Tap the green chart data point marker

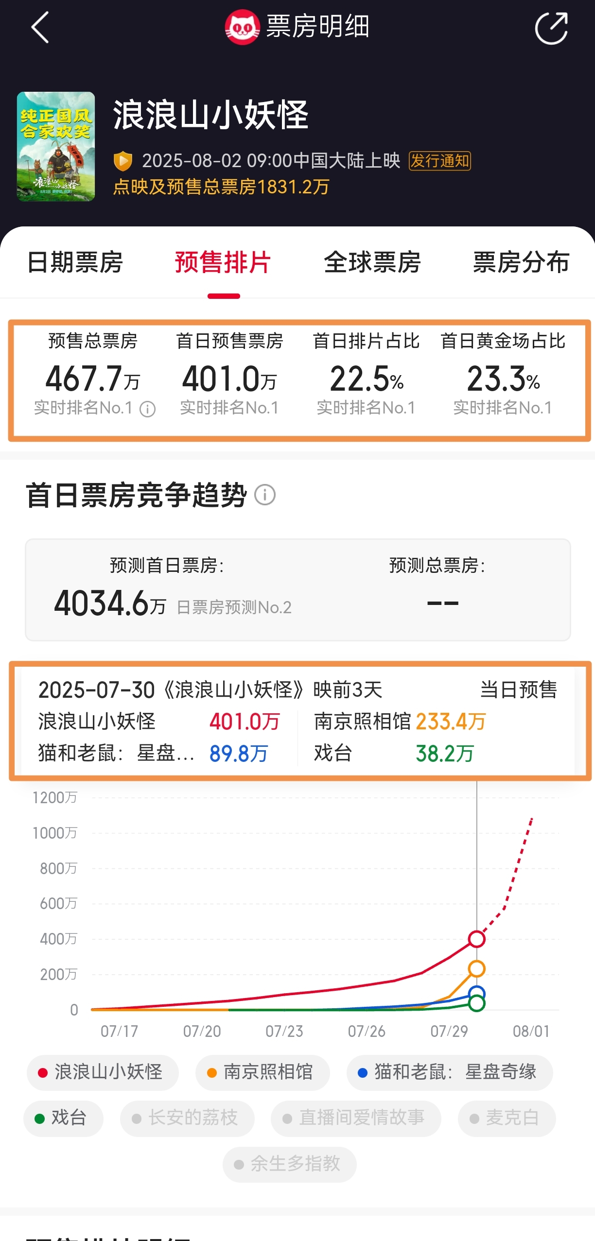coord(477,1003)
